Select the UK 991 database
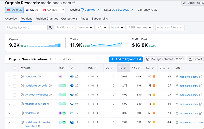Image resolution: width=204 pixels, height=129 pixels. click(x=32, y=10)
